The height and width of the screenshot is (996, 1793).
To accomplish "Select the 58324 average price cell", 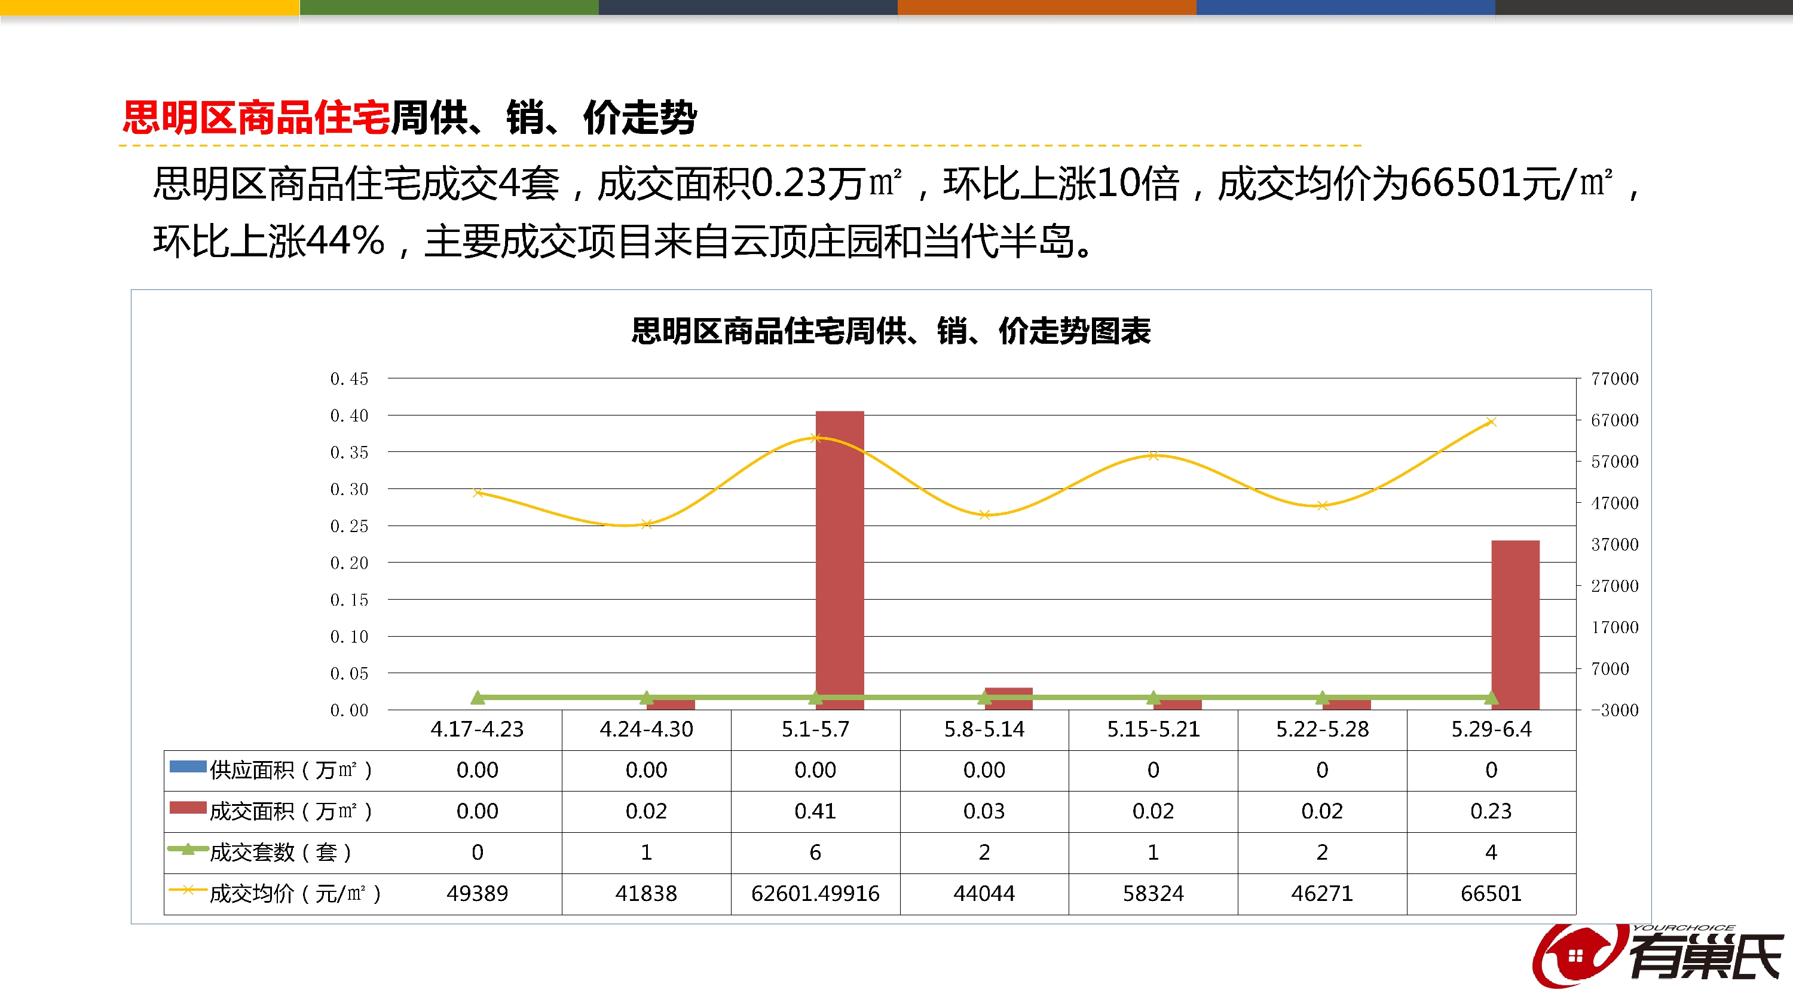I will click(1153, 893).
